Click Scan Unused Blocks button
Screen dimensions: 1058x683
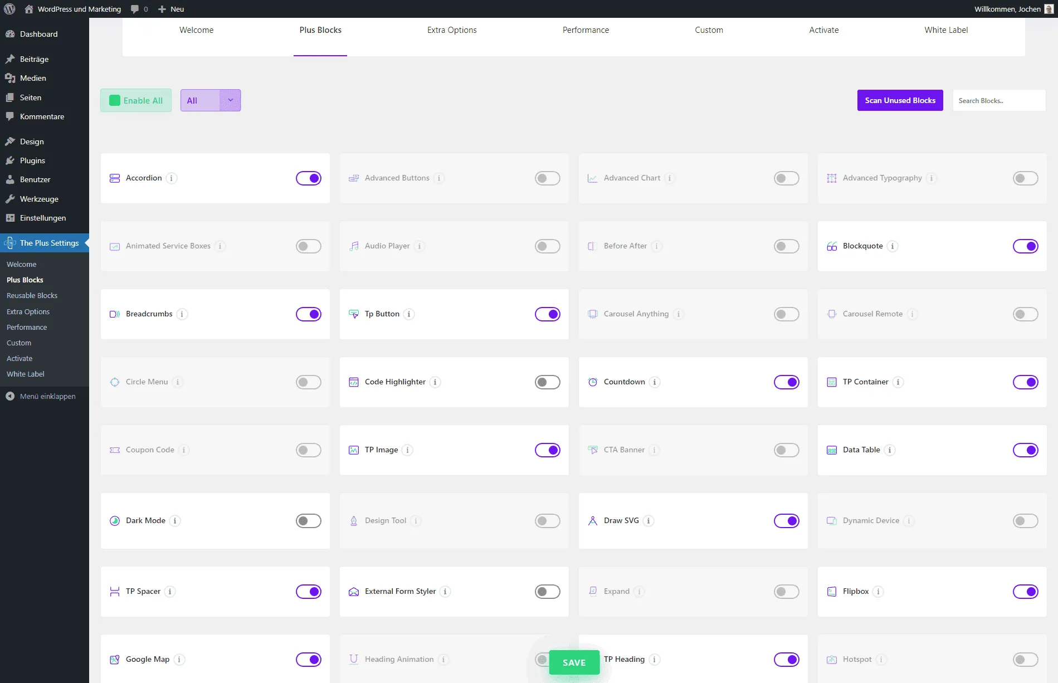tap(900, 100)
